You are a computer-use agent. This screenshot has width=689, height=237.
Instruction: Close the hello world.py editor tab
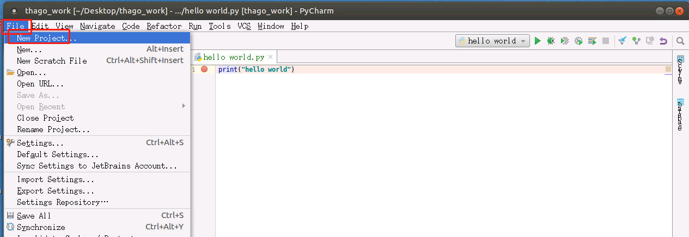[271, 57]
